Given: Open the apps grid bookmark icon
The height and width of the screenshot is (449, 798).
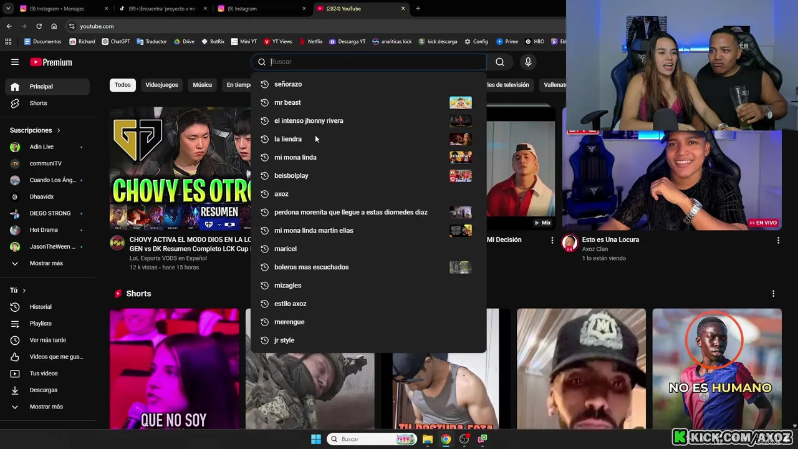Looking at the screenshot, I should tap(8, 42).
